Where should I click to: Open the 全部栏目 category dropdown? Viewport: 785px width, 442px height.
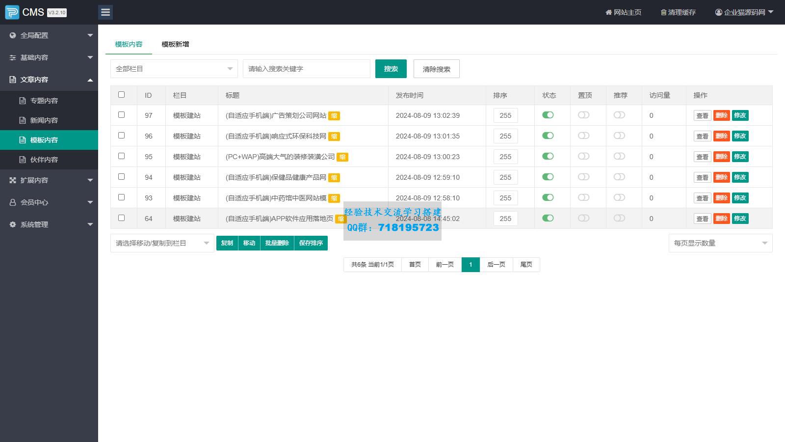pyautogui.click(x=174, y=69)
